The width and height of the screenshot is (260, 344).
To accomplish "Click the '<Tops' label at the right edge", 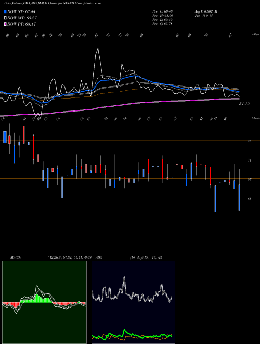I will [x=255, y=35].
